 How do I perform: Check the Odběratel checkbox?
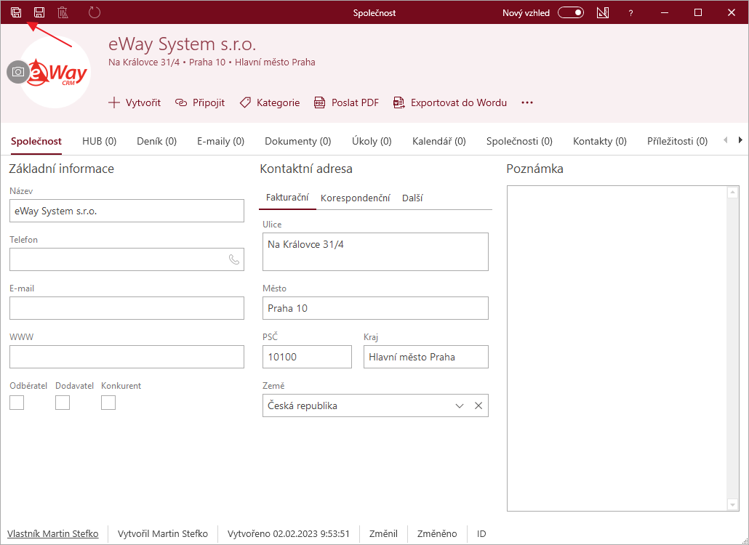pos(17,403)
